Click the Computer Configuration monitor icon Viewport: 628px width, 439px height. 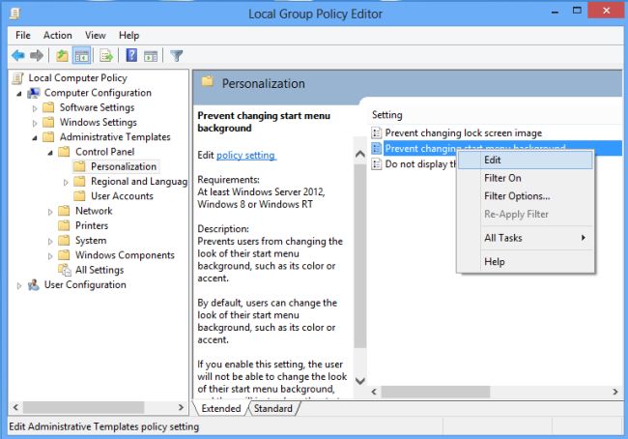pyautogui.click(x=33, y=93)
